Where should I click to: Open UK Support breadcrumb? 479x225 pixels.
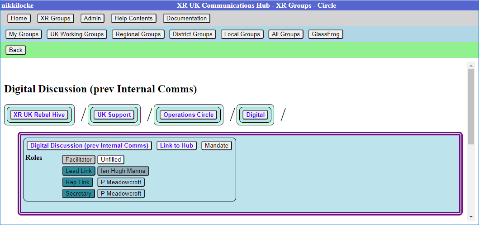[114, 115]
